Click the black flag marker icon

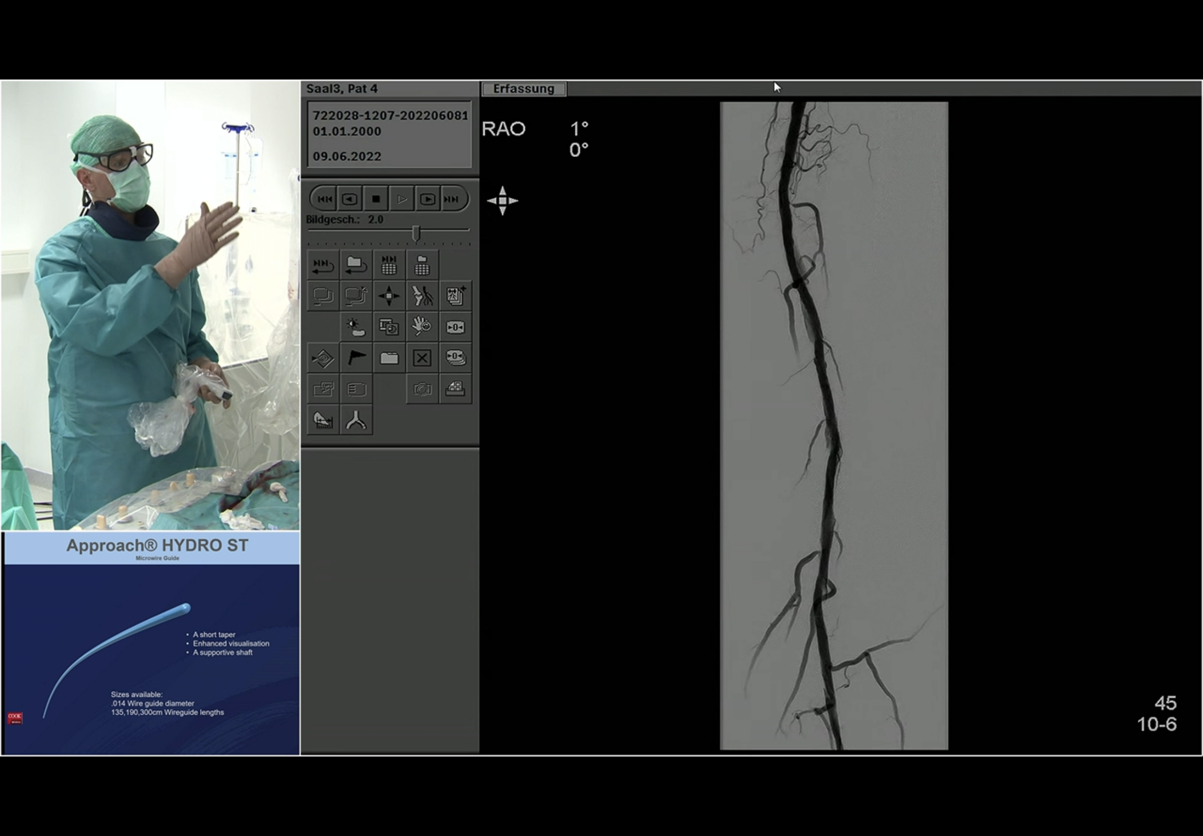coord(356,358)
